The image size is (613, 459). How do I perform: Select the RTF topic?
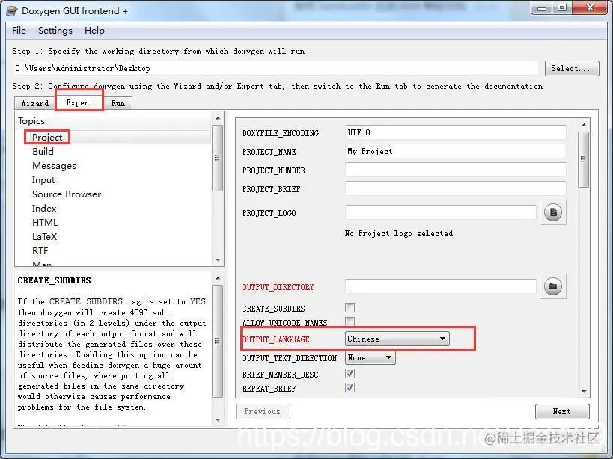coord(40,250)
